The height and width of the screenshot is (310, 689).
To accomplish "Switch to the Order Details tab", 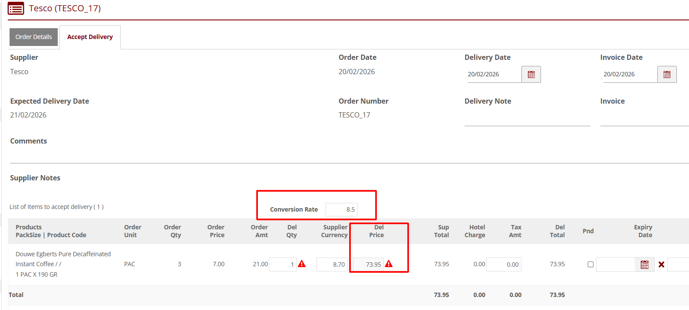I will coord(33,37).
